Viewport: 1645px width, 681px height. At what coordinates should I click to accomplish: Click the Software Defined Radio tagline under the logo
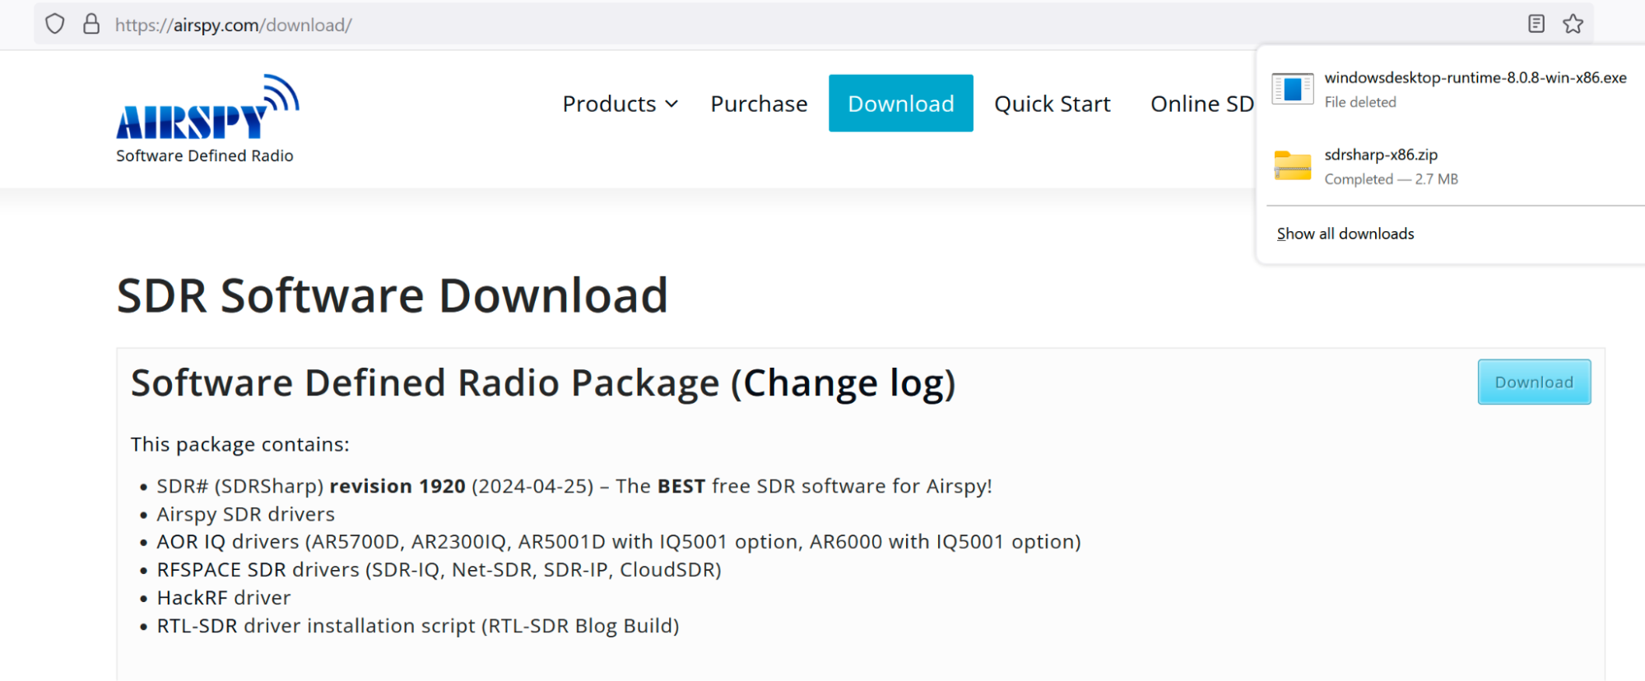pyautogui.click(x=205, y=156)
